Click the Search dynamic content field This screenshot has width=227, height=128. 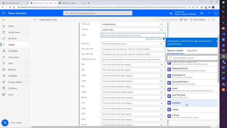(193, 58)
